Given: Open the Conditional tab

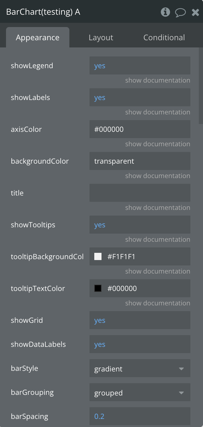Looking at the screenshot, I should pyautogui.click(x=164, y=38).
